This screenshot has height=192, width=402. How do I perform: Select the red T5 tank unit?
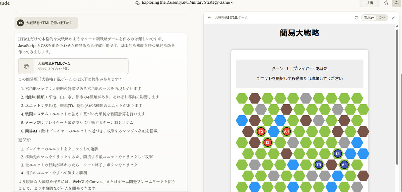[x=261, y=131]
